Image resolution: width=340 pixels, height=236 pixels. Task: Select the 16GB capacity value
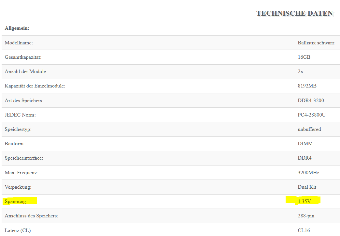[x=304, y=57]
